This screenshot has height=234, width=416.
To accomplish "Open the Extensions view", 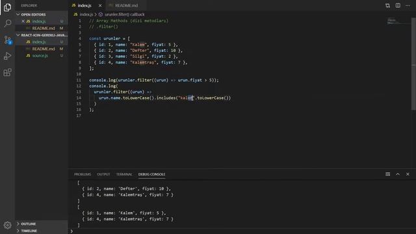I will [x=7, y=72].
